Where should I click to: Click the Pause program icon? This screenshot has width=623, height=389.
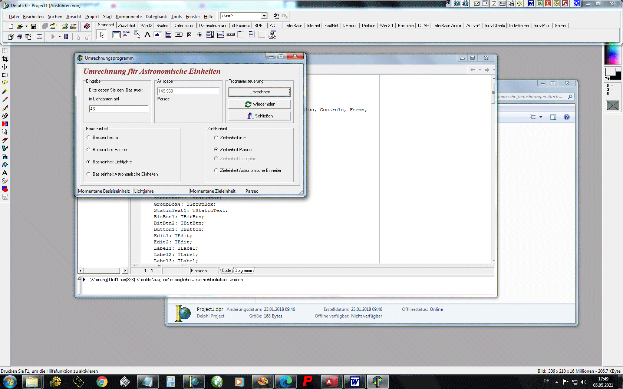[66, 37]
